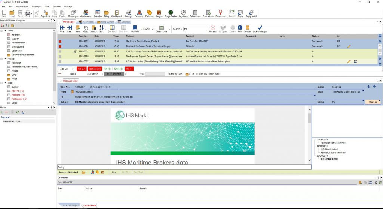Click the Cargo Radar toolbar icon

170,13
